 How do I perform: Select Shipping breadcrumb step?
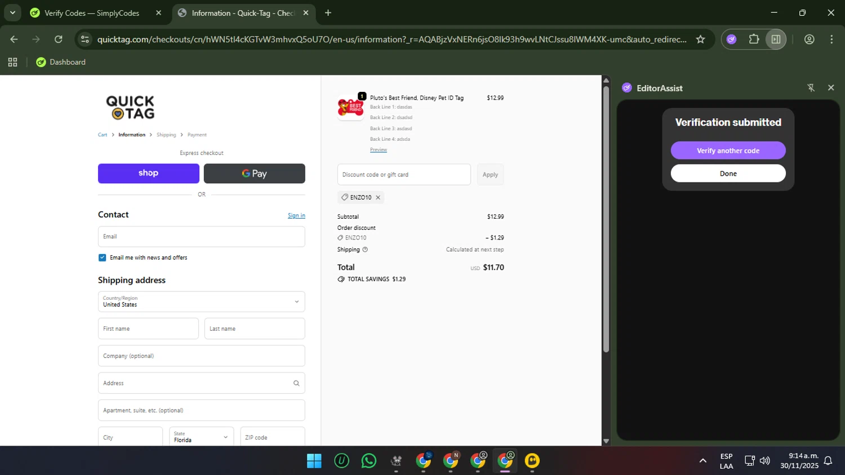(166, 135)
